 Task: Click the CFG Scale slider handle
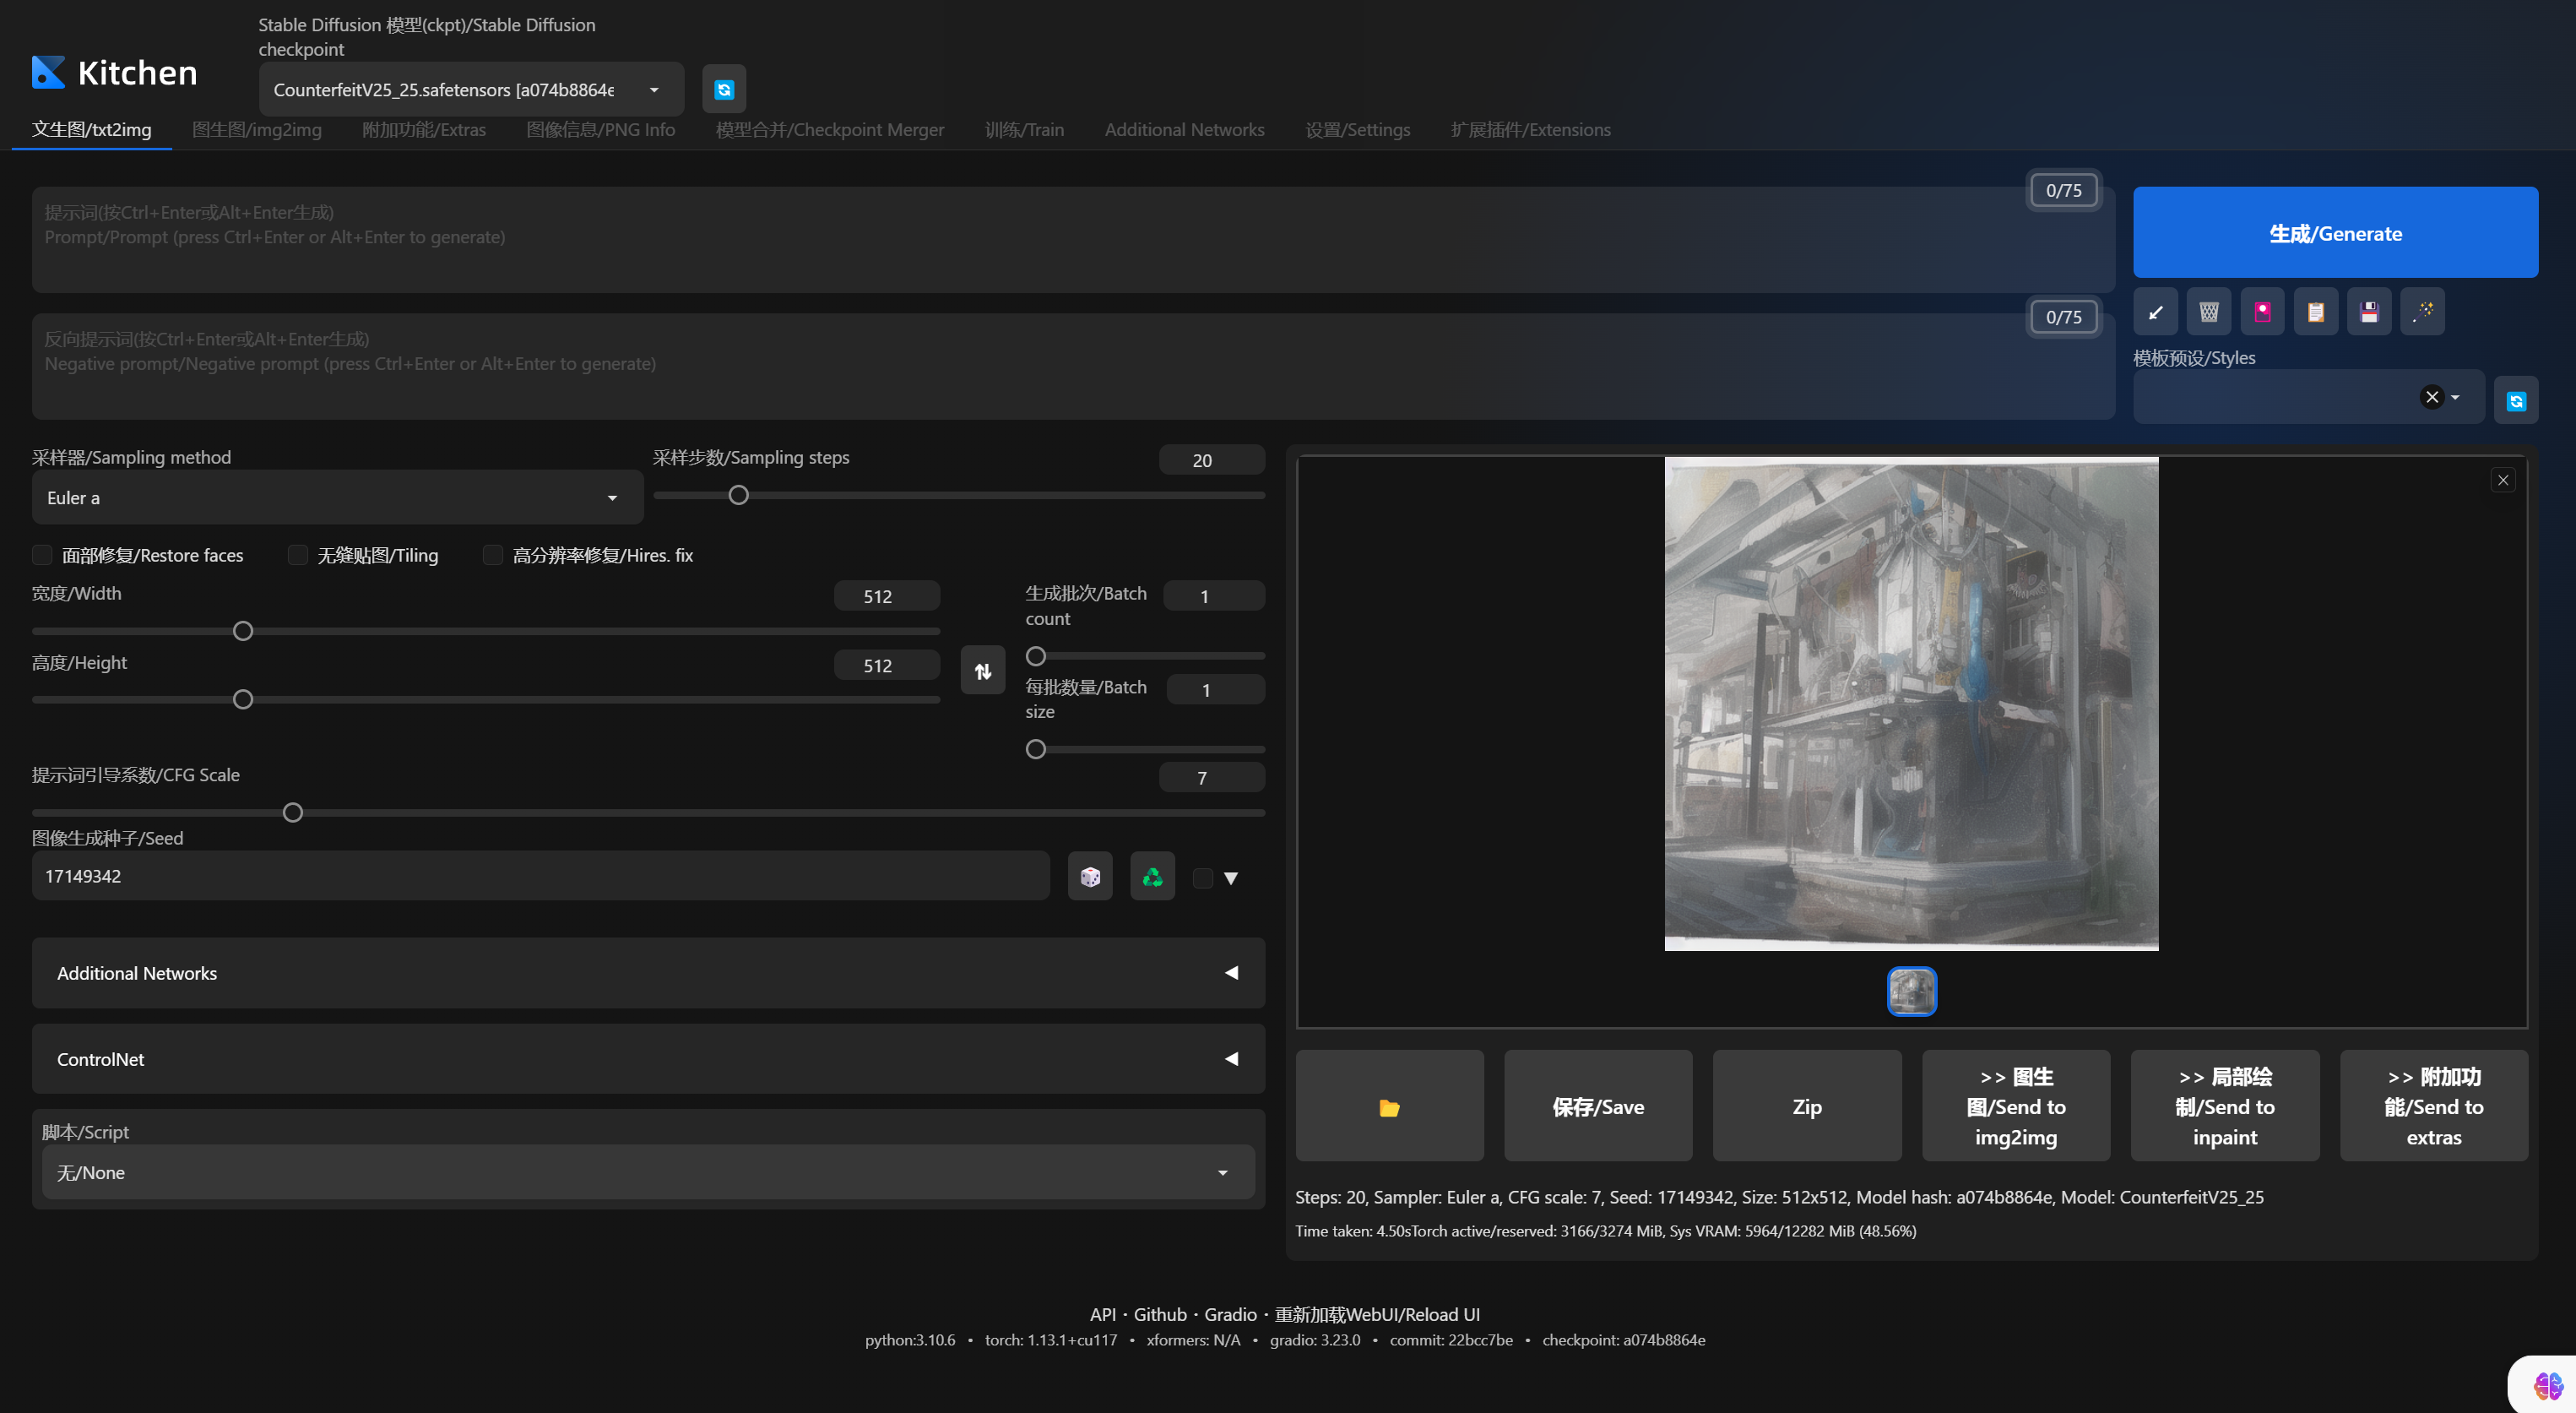click(292, 813)
